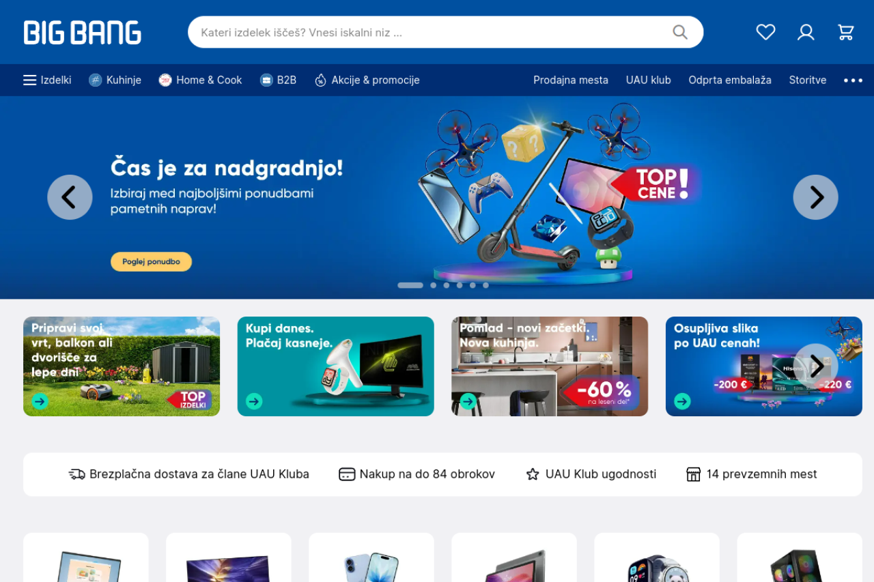874x582 pixels.
Task: Open the shopping cart icon
Action: tap(845, 32)
